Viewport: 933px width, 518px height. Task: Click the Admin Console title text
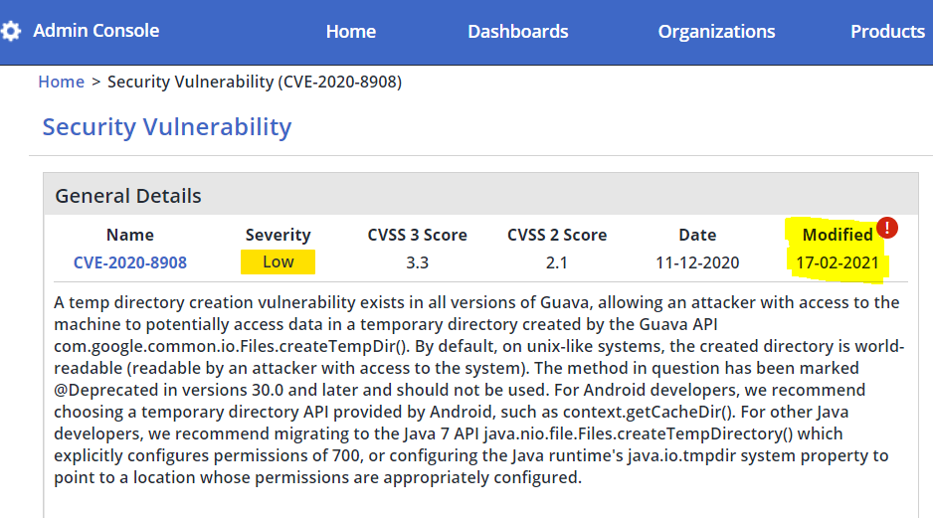[95, 31]
